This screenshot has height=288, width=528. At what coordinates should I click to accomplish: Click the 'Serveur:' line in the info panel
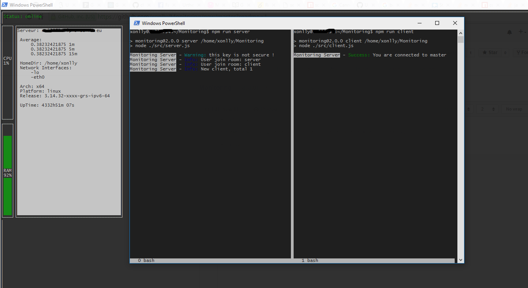point(59,30)
